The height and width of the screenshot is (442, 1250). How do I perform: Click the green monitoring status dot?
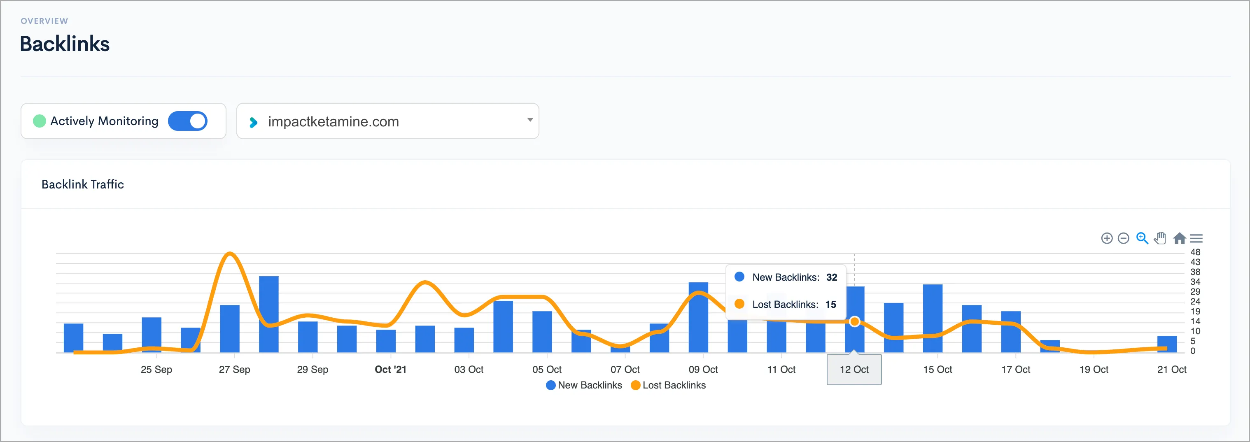(39, 121)
